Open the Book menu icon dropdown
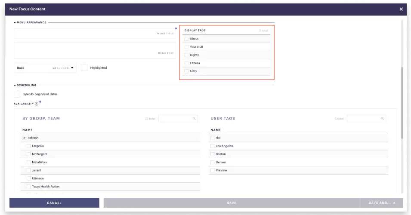Viewport: 411px width, 215px height. click(45, 68)
